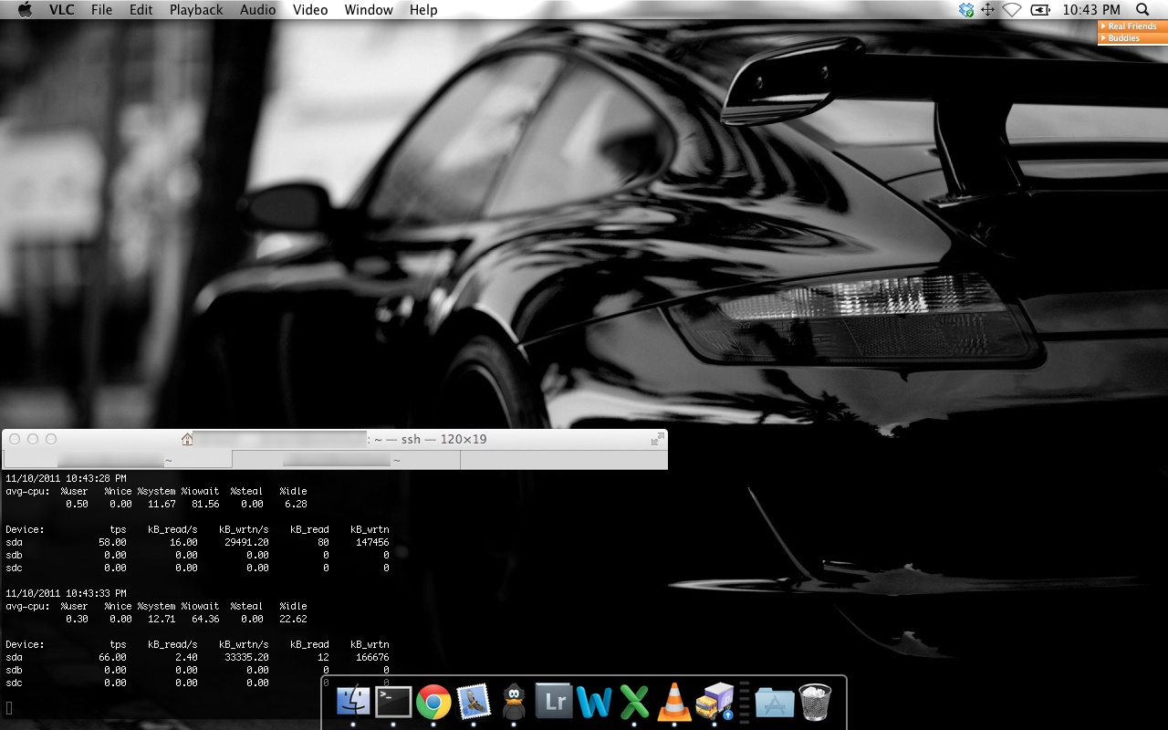
Task: Click the system value 11.67
Action: coord(162,504)
